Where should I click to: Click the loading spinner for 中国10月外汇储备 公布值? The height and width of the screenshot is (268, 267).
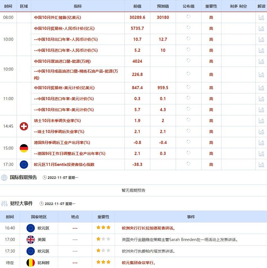click(188, 17)
